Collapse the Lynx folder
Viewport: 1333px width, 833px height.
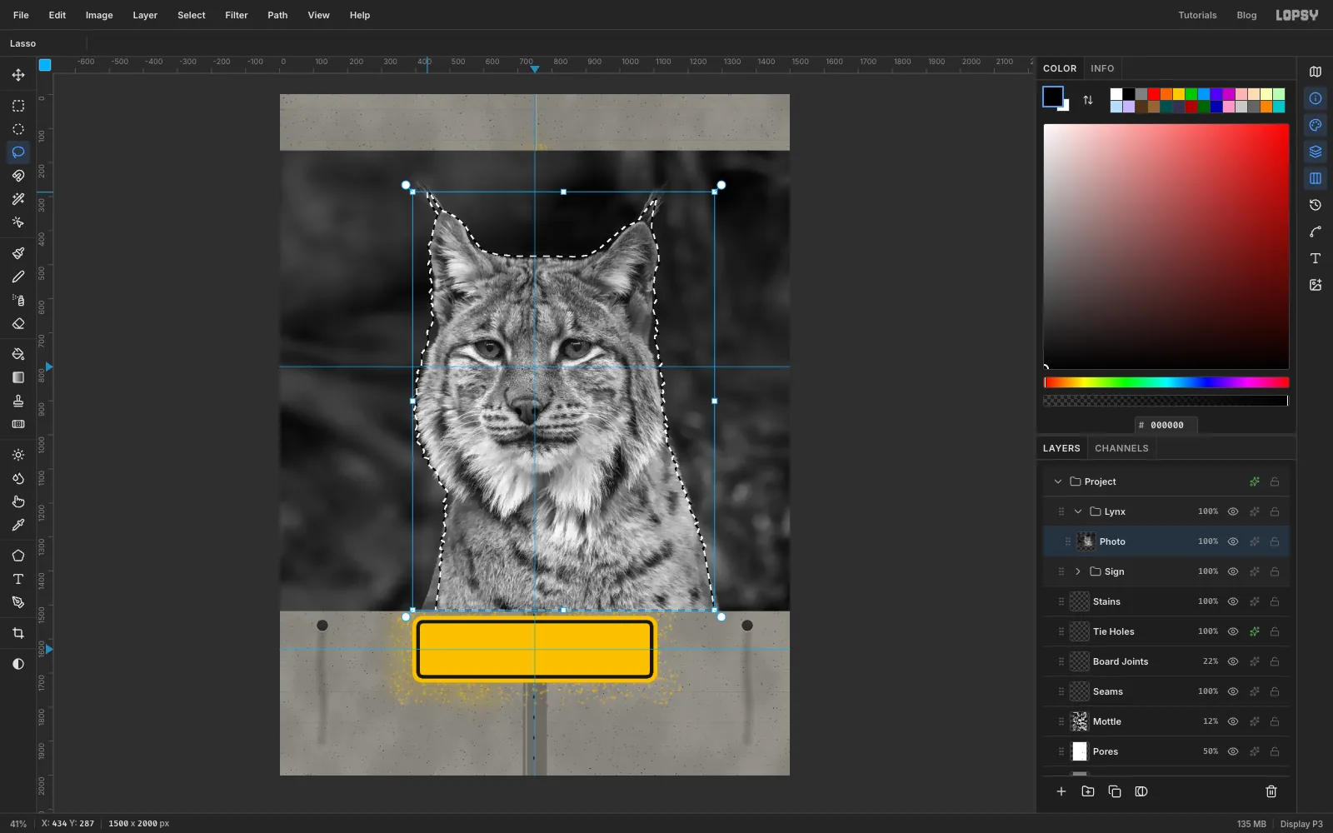[x=1078, y=511]
